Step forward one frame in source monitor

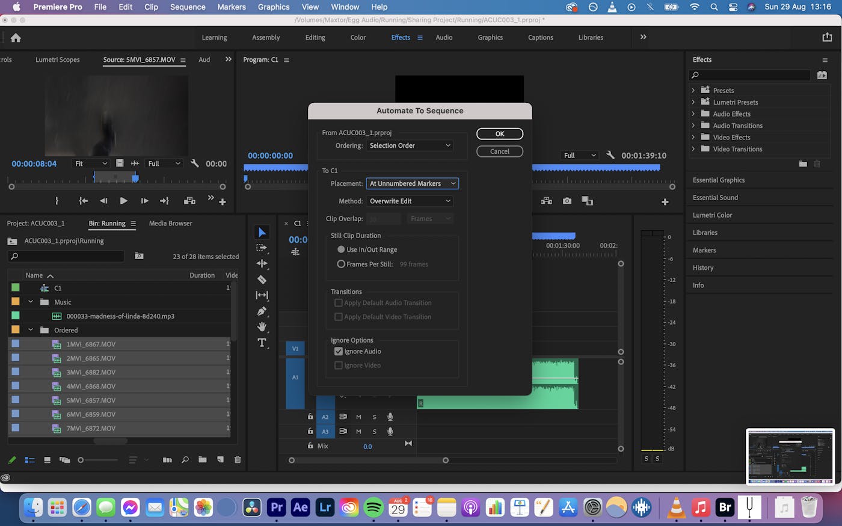144,201
